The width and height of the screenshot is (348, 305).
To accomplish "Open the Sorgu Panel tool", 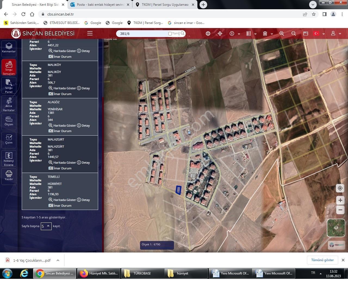I will [x=9, y=86].
